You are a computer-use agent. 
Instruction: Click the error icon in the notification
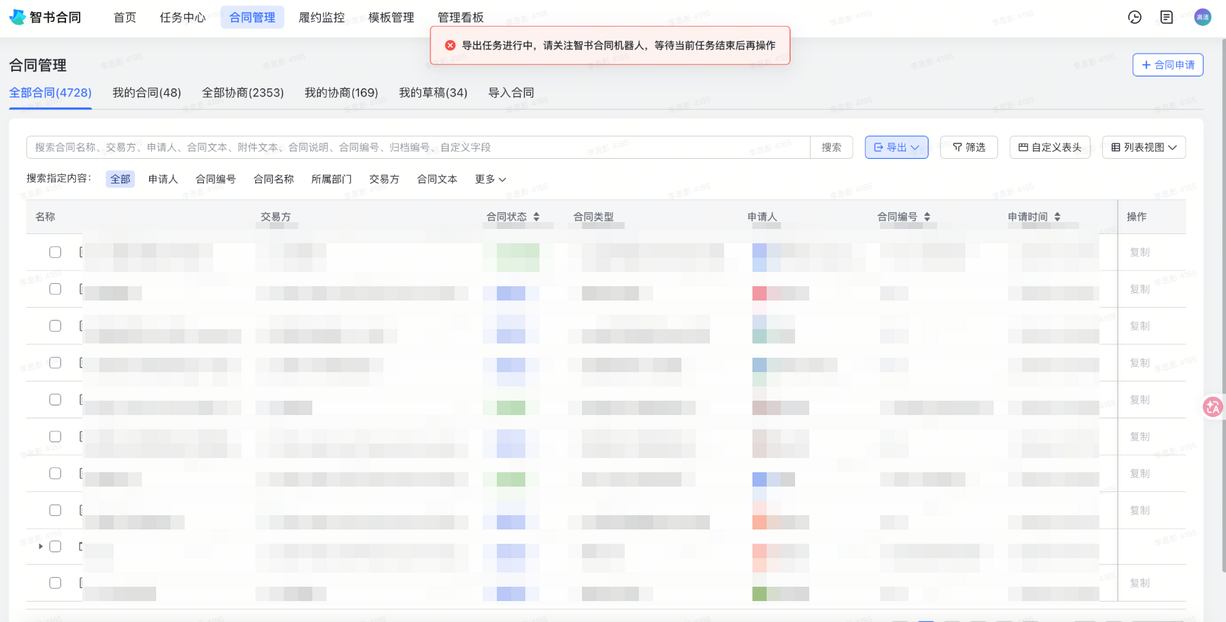click(x=450, y=45)
